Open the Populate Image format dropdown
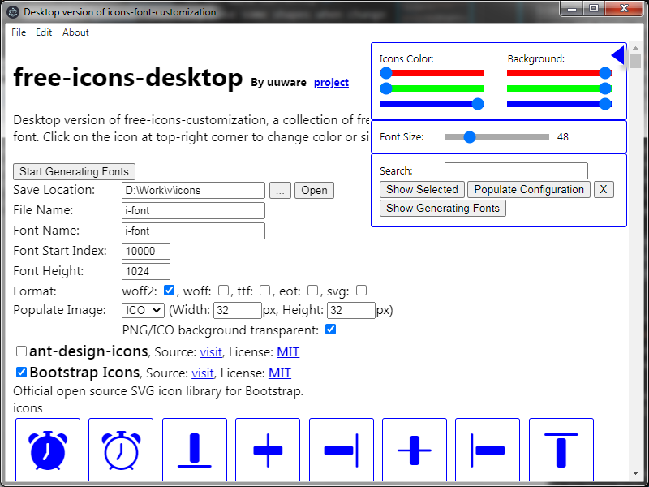649x487 pixels. click(x=144, y=310)
